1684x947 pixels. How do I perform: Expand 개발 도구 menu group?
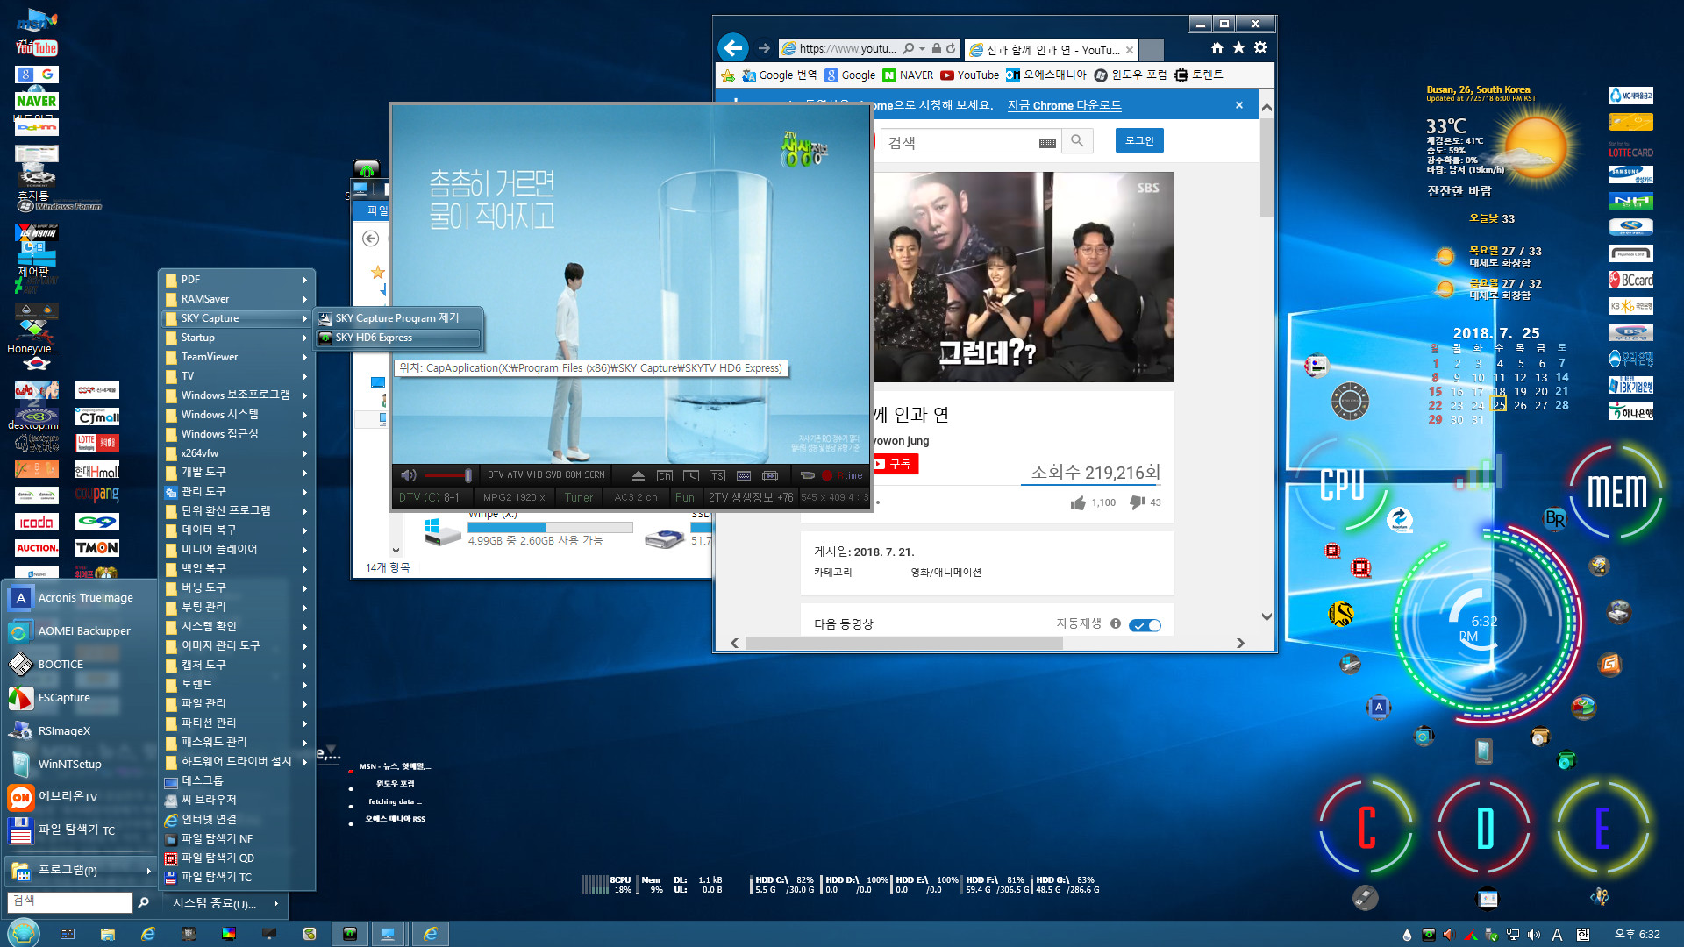(232, 471)
